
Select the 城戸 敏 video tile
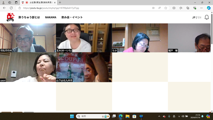tap(189, 38)
